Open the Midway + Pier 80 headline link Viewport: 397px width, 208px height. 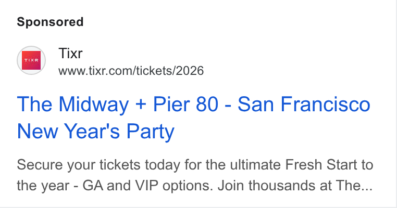coord(194,118)
